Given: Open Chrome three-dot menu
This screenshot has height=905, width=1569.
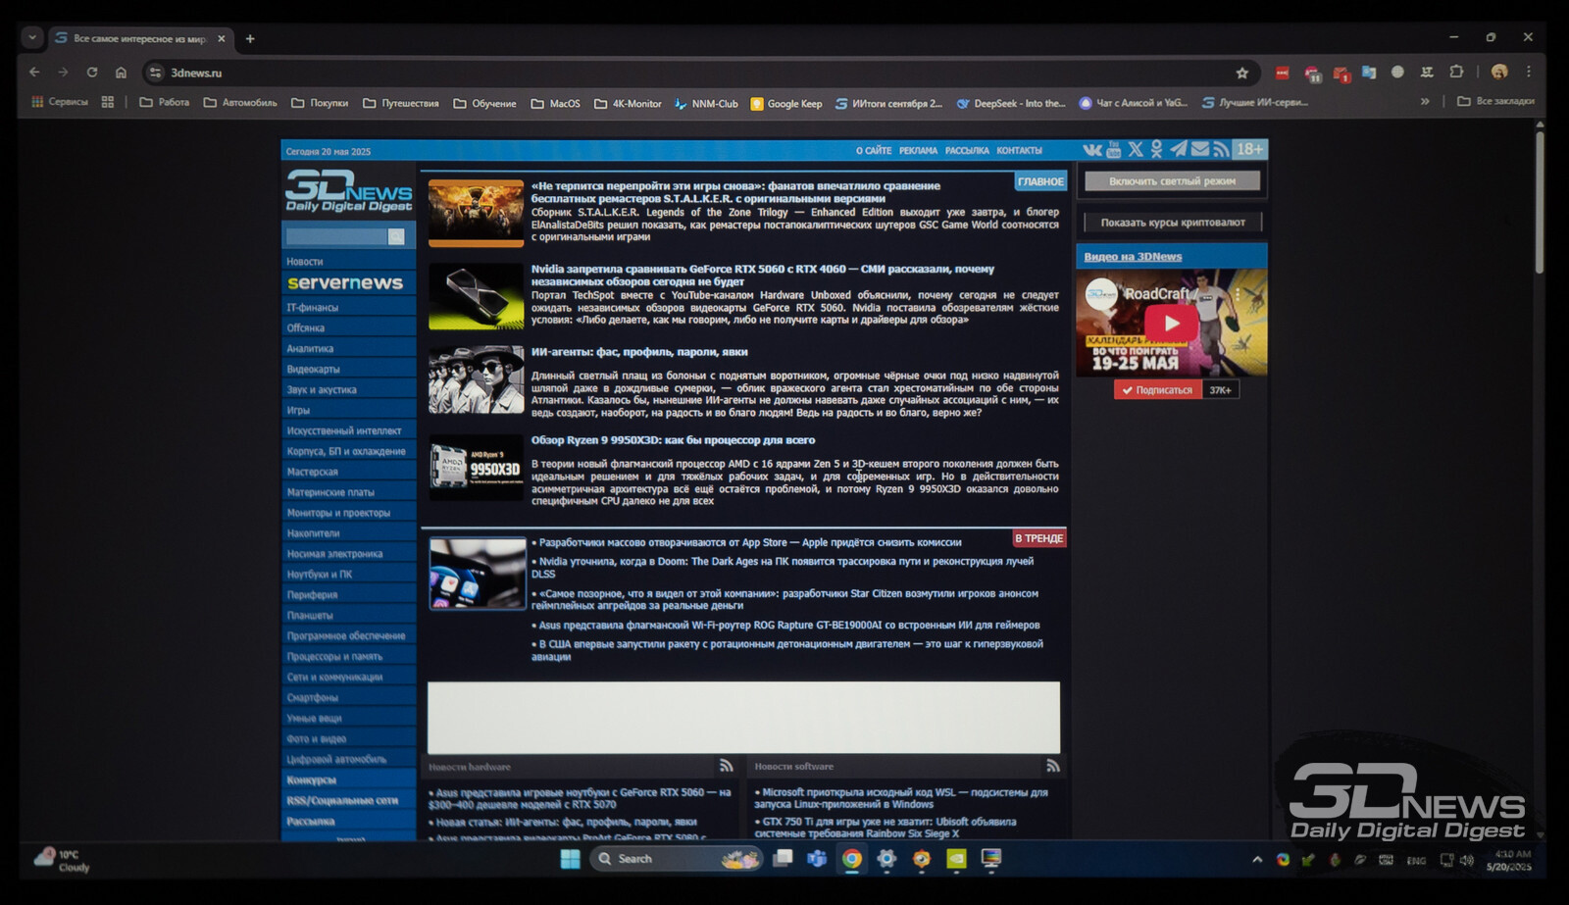Looking at the screenshot, I should (1529, 72).
